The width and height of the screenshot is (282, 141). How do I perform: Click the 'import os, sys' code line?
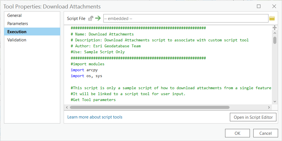coord(86,76)
